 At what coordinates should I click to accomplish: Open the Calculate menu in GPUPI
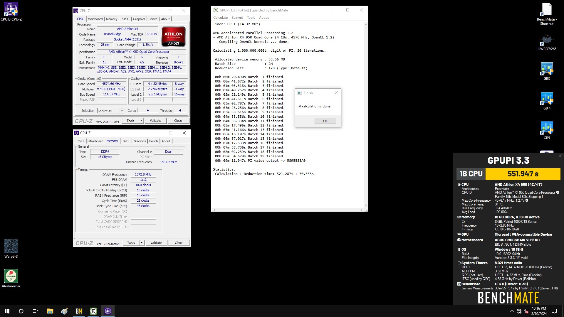click(x=220, y=17)
